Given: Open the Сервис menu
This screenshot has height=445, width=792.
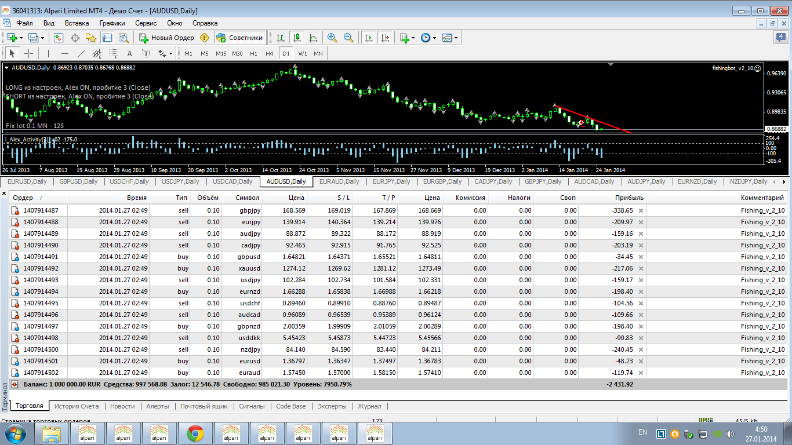Looking at the screenshot, I should tap(146, 23).
